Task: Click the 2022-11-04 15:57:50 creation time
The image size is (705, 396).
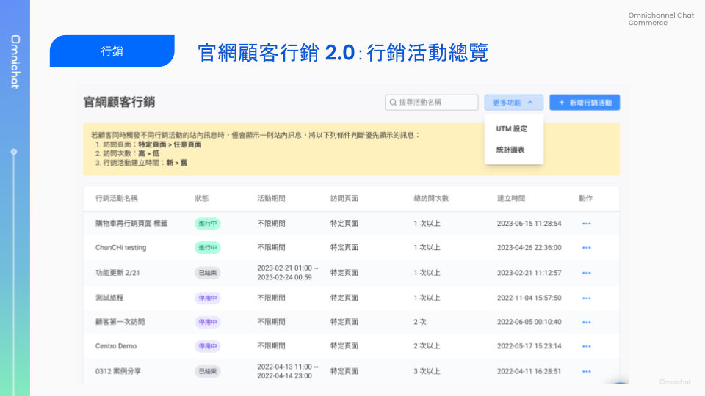Action: point(529,298)
